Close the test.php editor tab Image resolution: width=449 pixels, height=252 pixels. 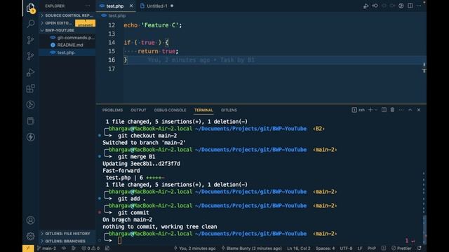click(131, 6)
